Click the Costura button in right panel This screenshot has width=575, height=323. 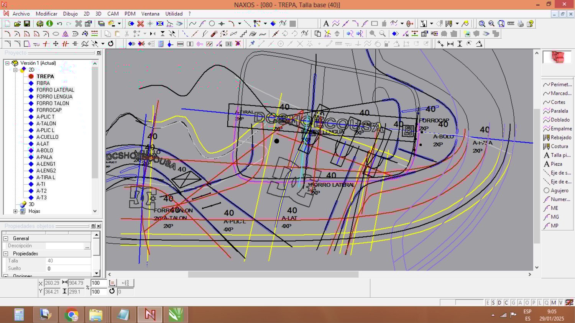(559, 146)
